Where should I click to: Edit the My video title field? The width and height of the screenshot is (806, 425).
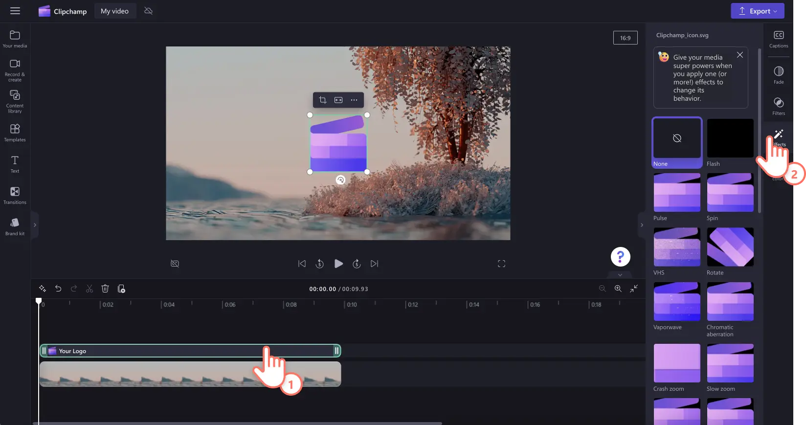(x=114, y=11)
